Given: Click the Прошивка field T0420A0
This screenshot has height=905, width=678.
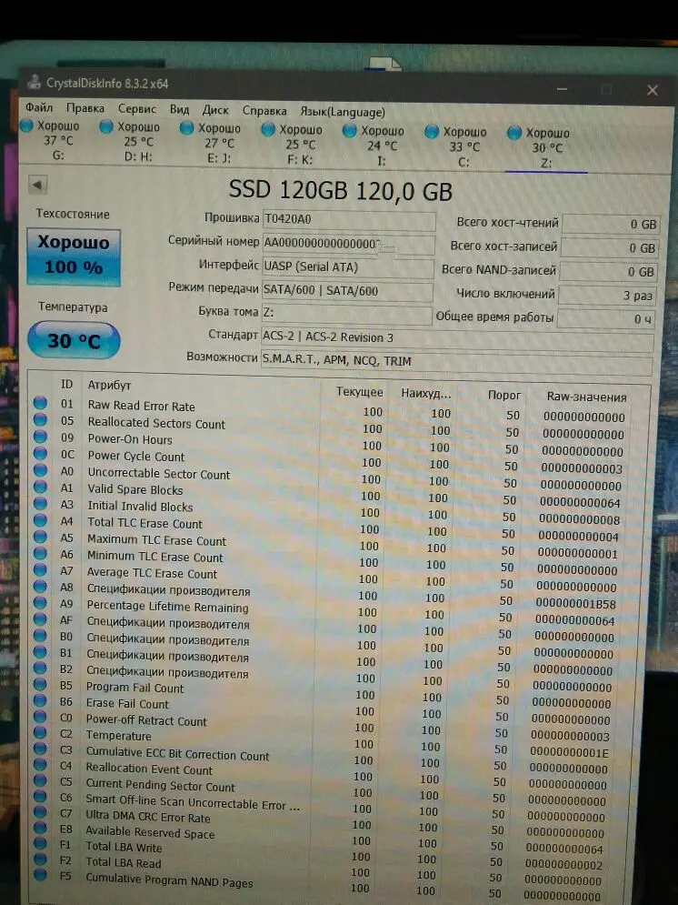Looking at the screenshot, I should pyautogui.click(x=349, y=220).
